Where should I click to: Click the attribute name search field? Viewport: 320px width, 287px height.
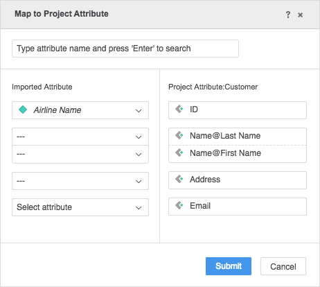(125, 49)
